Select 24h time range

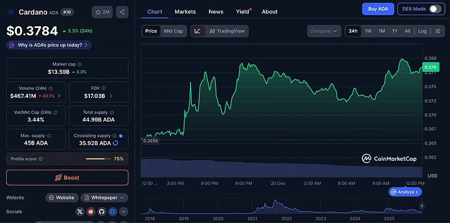click(x=353, y=31)
